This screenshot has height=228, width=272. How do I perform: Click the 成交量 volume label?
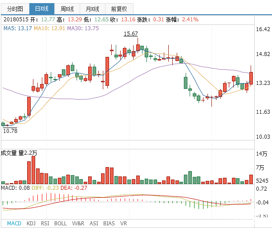(x=8, y=153)
